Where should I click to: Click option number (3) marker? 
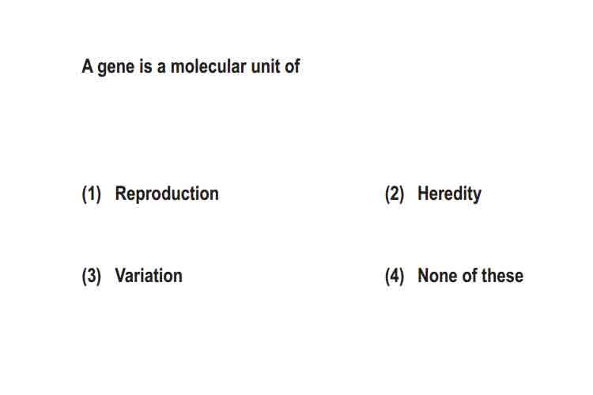pos(92,276)
